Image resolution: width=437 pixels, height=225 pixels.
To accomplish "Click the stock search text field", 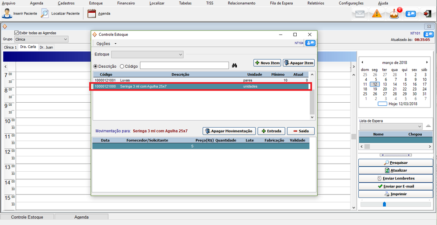I will (184, 66).
